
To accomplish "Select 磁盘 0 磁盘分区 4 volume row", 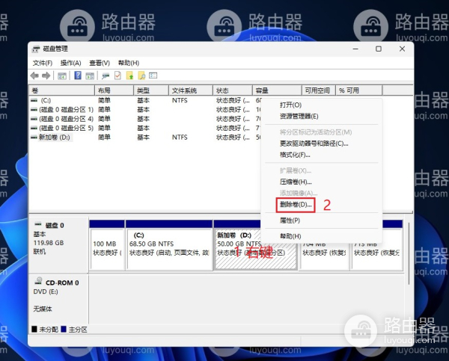I will click(x=145, y=119).
